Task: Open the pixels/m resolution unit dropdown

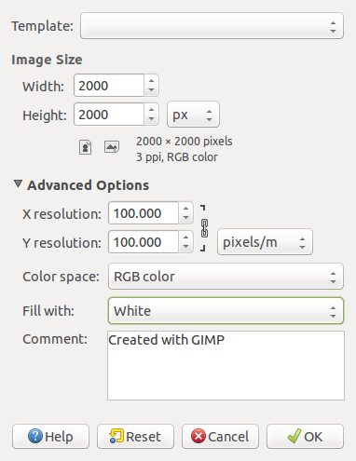Action: tap(265, 242)
